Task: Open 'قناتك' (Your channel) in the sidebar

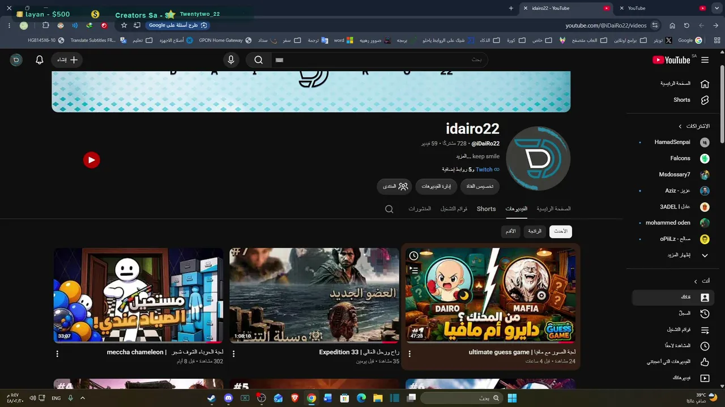Action: pyautogui.click(x=674, y=297)
